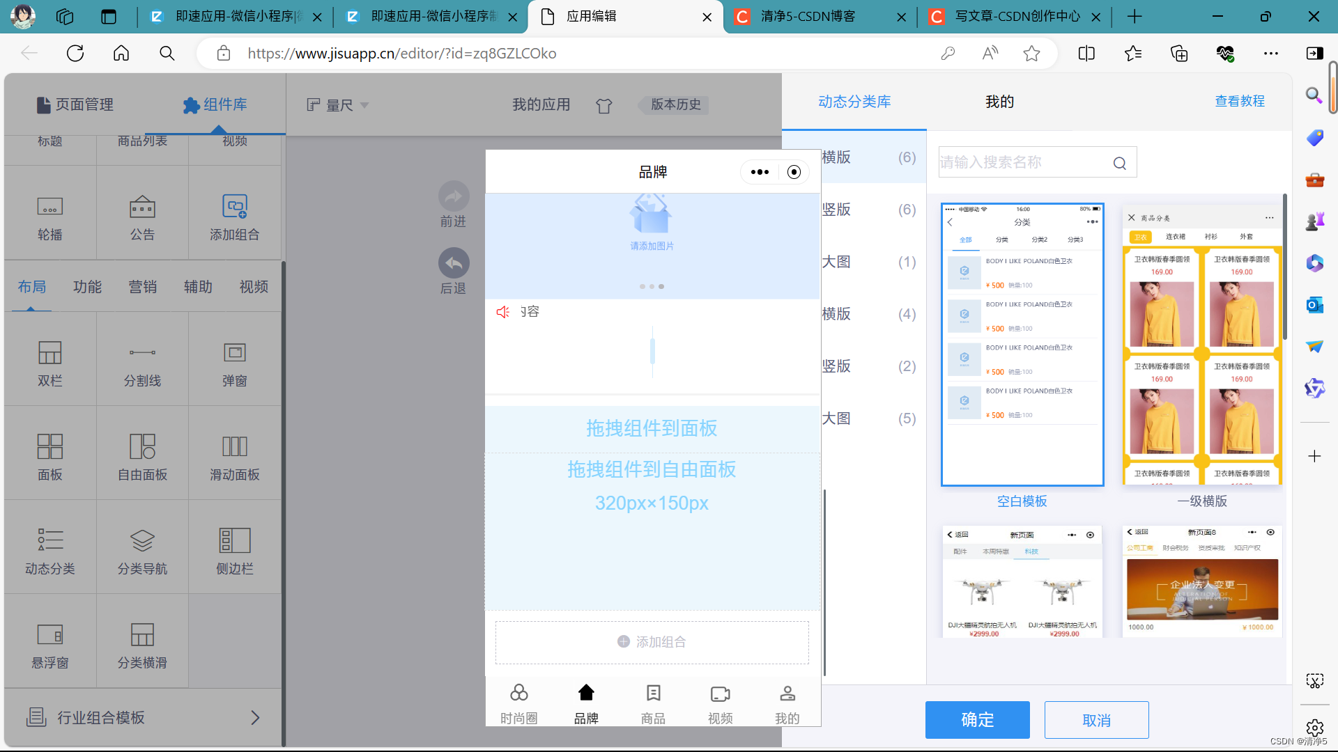Click the 后退 undo arrow icon

(454, 263)
